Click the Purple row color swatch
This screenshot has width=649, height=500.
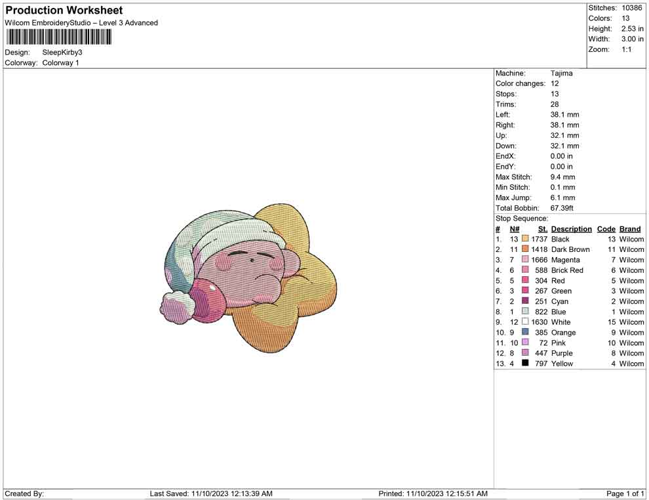(525, 352)
